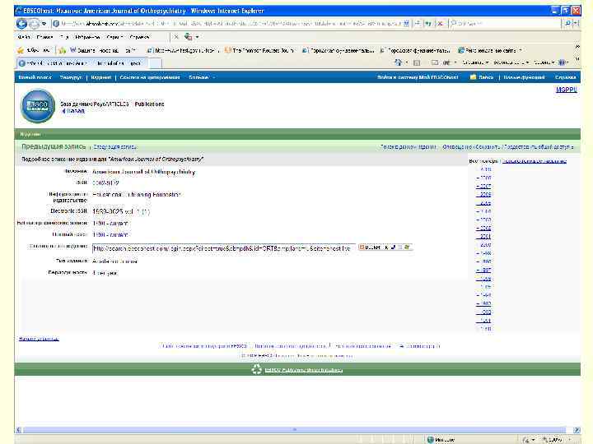Click Новый поиск in EBSCO toolbar
This screenshot has width=593, height=444.
pyautogui.click(x=35, y=77)
